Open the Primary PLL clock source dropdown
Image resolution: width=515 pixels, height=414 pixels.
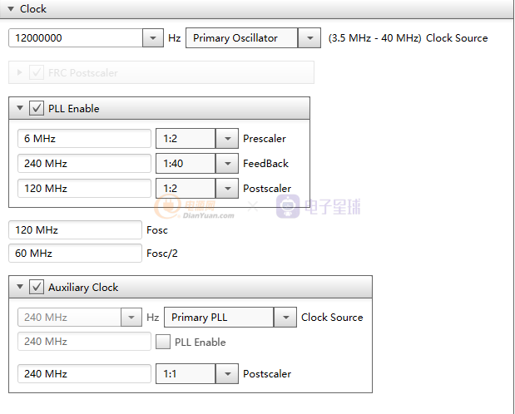pyautogui.click(x=285, y=318)
